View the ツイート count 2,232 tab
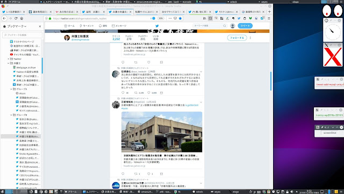Image resolution: width=344 pixels, height=194 pixels. coord(116,38)
